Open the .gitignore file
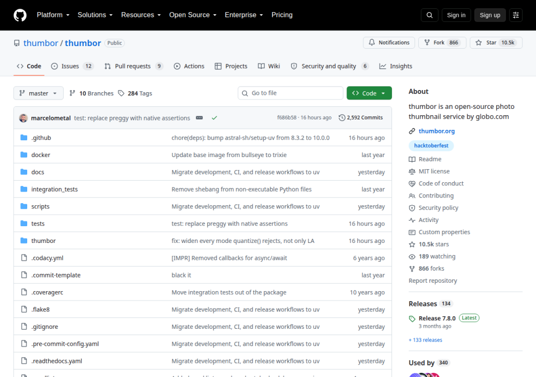The image size is (536, 377). (x=45, y=327)
